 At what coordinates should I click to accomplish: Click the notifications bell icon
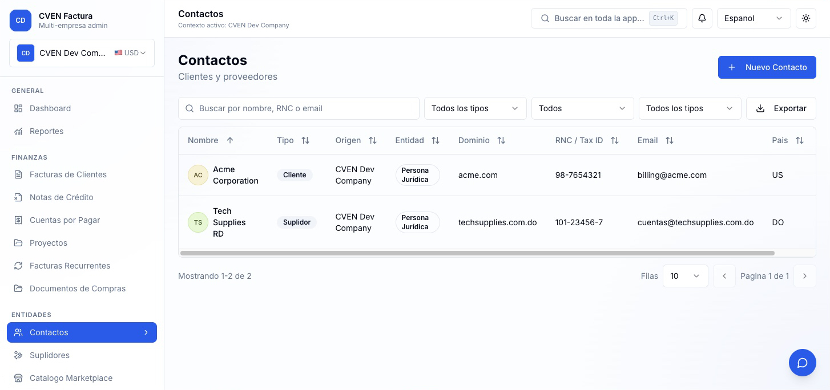point(702,18)
